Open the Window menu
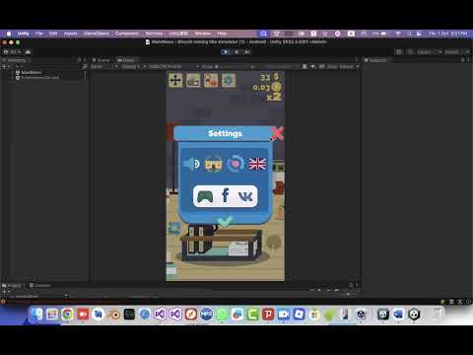 (203, 34)
